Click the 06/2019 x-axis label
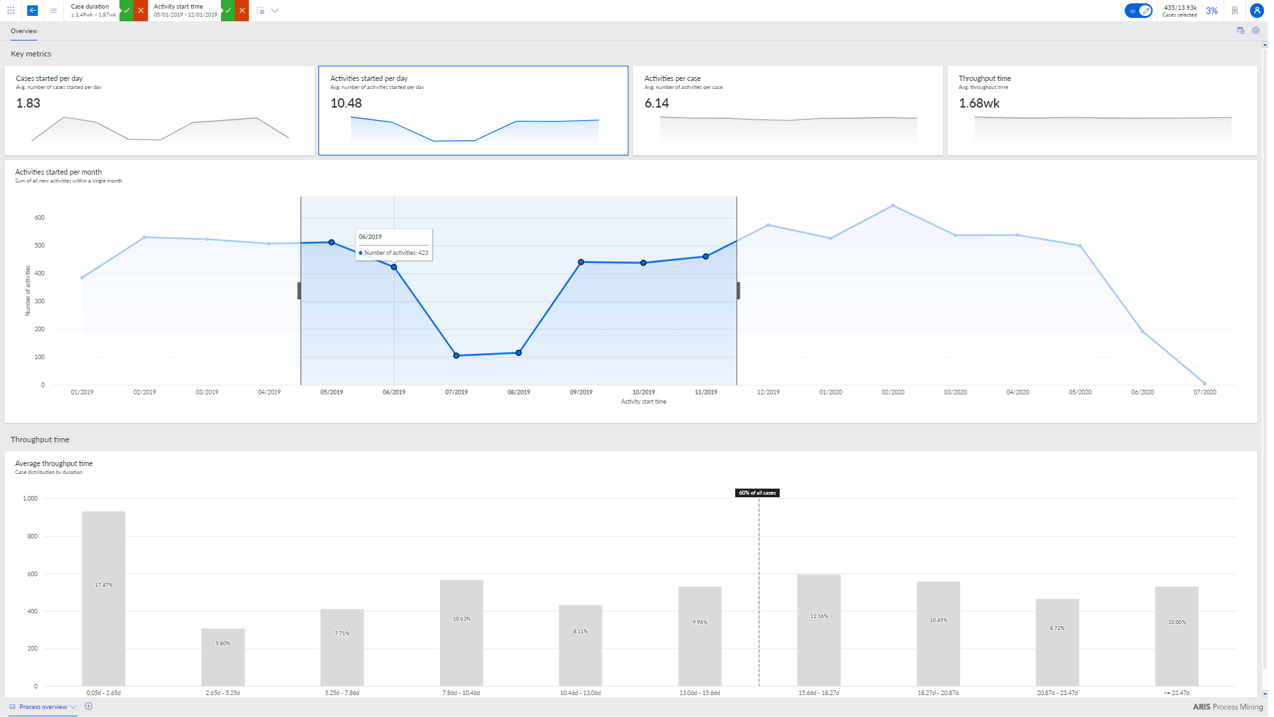This screenshot has height=717, width=1274. pos(394,392)
